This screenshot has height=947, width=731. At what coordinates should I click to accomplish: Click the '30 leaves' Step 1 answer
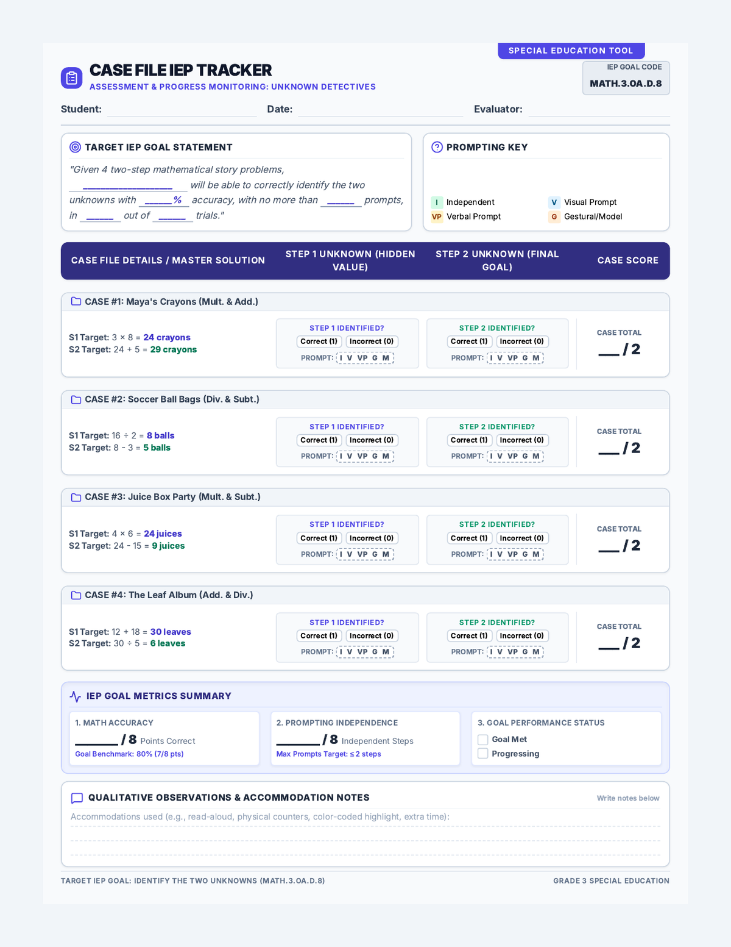pyautogui.click(x=171, y=632)
